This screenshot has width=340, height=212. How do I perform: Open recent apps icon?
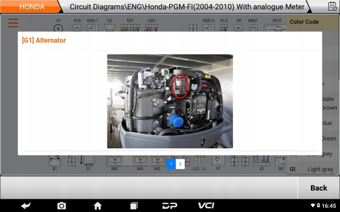tap(134, 205)
